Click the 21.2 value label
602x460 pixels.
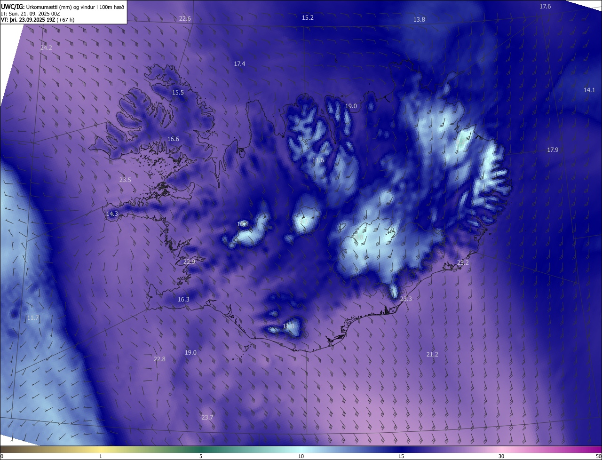[x=432, y=354]
